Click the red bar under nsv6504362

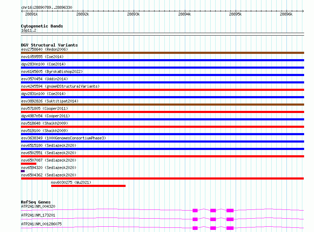click(x=162, y=178)
